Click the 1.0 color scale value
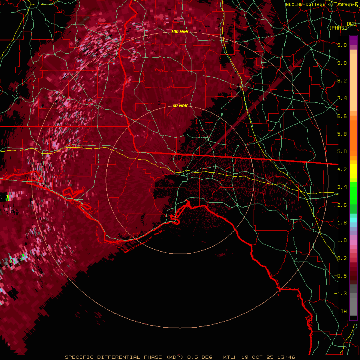 342,240
